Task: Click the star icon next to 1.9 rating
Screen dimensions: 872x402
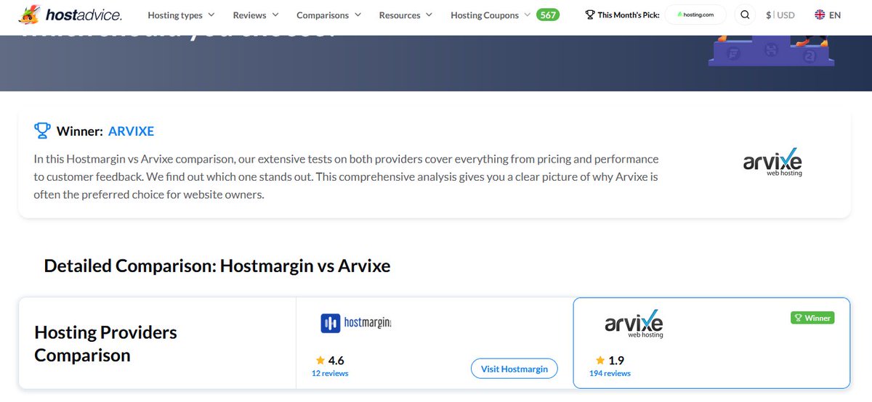Action: (x=600, y=360)
